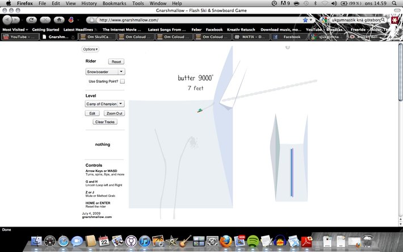Screen dimensions: 403x252
Task: Expand the Options dropdown
Action: click(90, 49)
